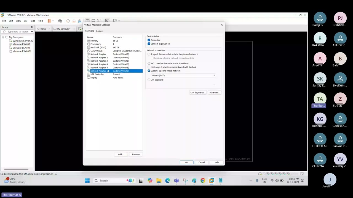The height and width of the screenshot is (198, 353).
Task: Click the VMware Workstation taskbar icon
Action: (212, 181)
